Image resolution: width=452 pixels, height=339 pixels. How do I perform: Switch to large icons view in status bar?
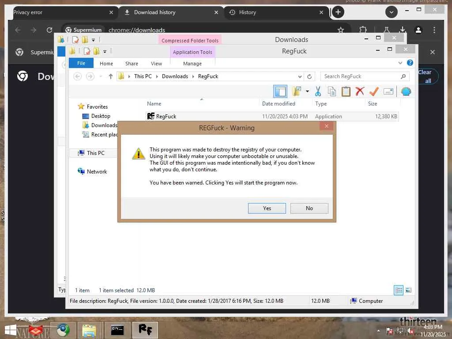[408, 290]
